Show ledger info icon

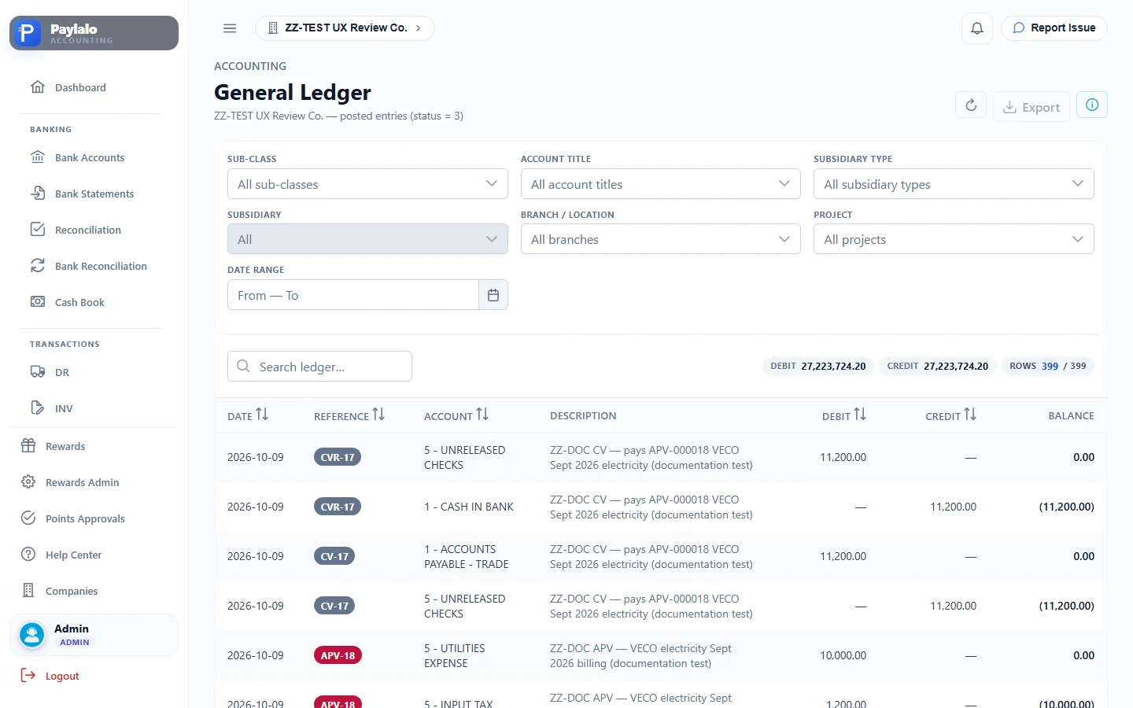point(1092,105)
